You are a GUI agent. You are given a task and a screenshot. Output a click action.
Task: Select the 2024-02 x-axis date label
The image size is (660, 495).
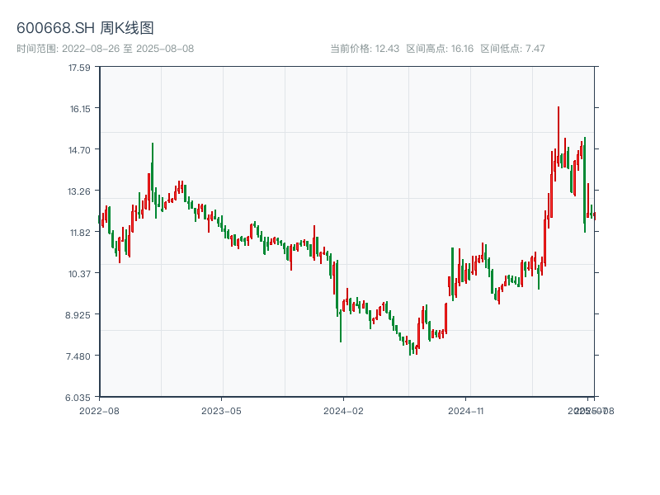click(344, 410)
